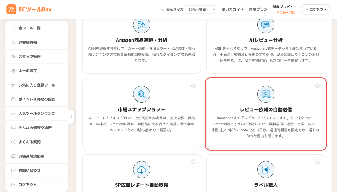Click the SP広告レポート自動取得 cloud download icon
This screenshot has height=192, width=337.
(x=142, y=170)
